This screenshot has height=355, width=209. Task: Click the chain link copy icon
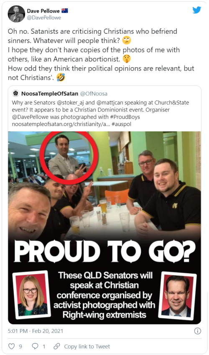(x=56, y=346)
